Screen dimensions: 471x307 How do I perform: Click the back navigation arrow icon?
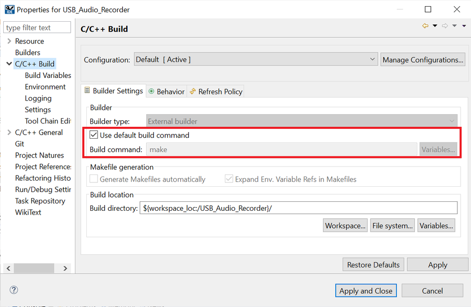pyautogui.click(x=426, y=25)
